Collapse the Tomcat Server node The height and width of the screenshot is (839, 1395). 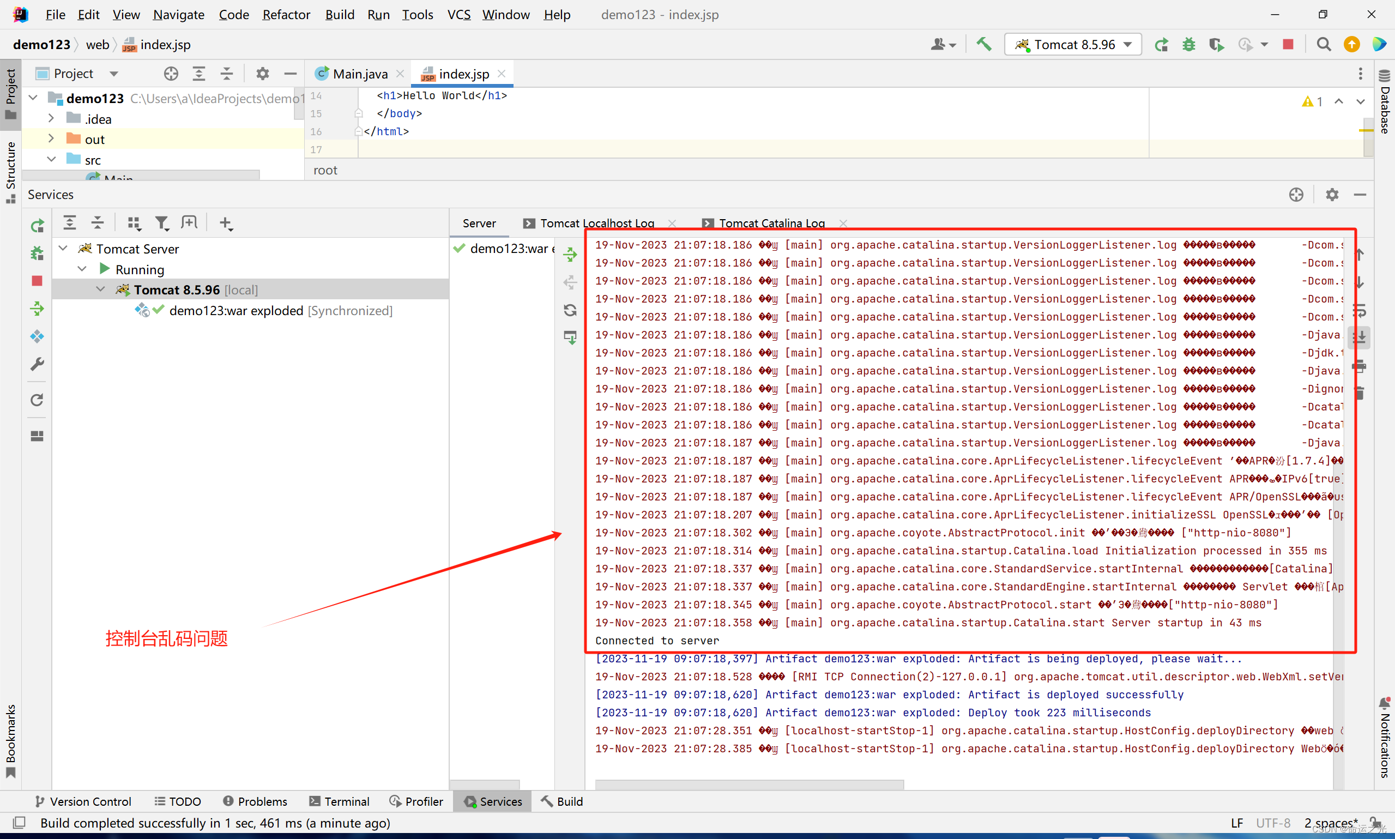(x=63, y=248)
